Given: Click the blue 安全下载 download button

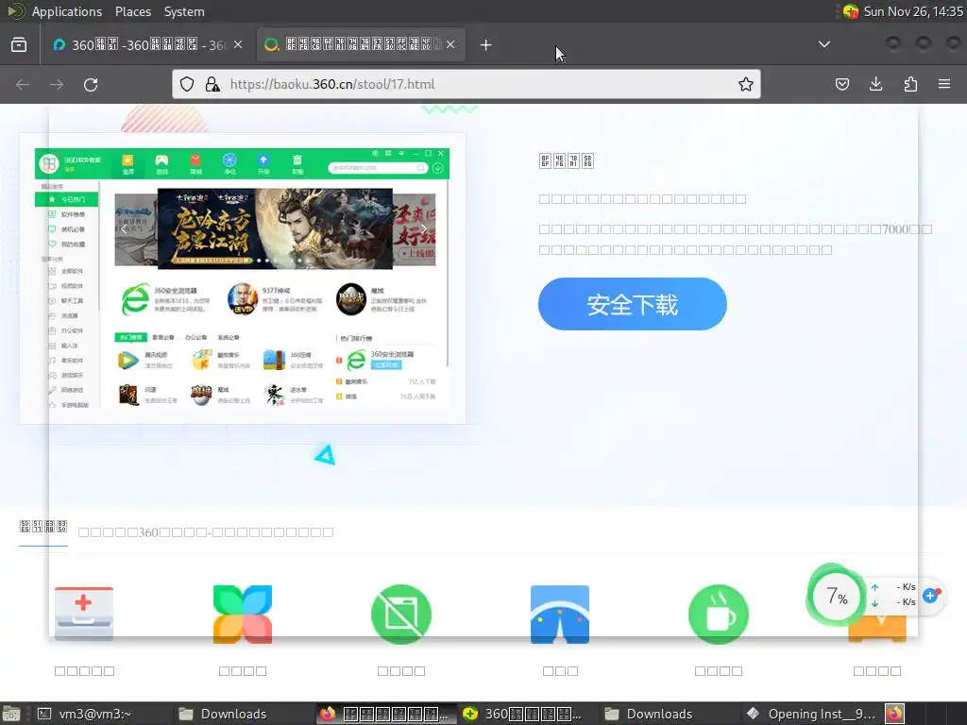Looking at the screenshot, I should click(632, 304).
